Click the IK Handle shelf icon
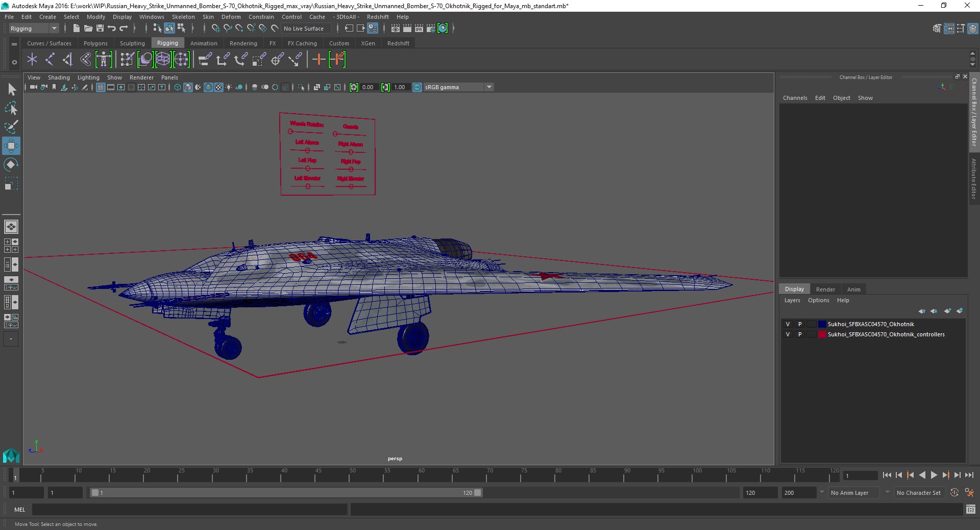Image resolution: width=980 pixels, height=530 pixels. [68, 60]
